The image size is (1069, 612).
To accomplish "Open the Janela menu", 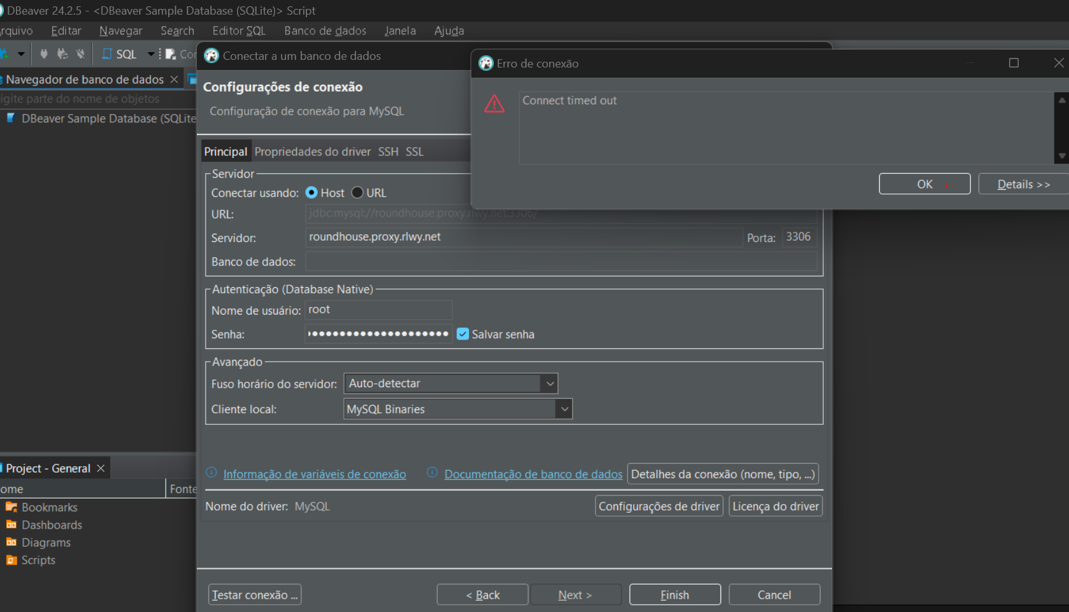I will point(400,31).
